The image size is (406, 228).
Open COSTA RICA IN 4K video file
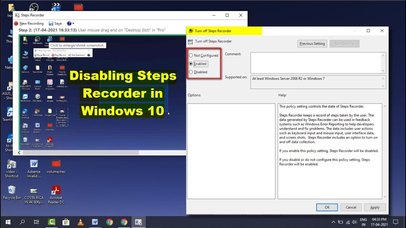click(x=34, y=195)
